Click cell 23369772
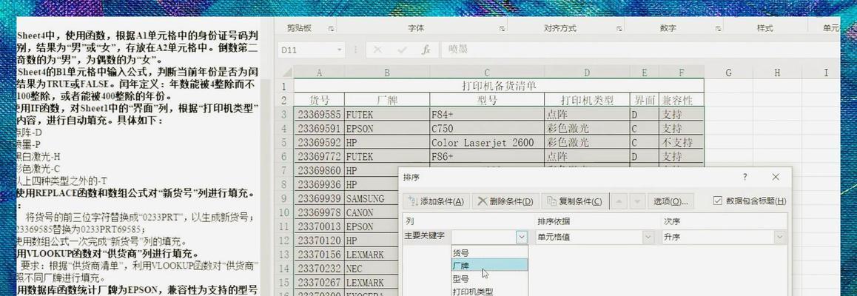 [319, 157]
